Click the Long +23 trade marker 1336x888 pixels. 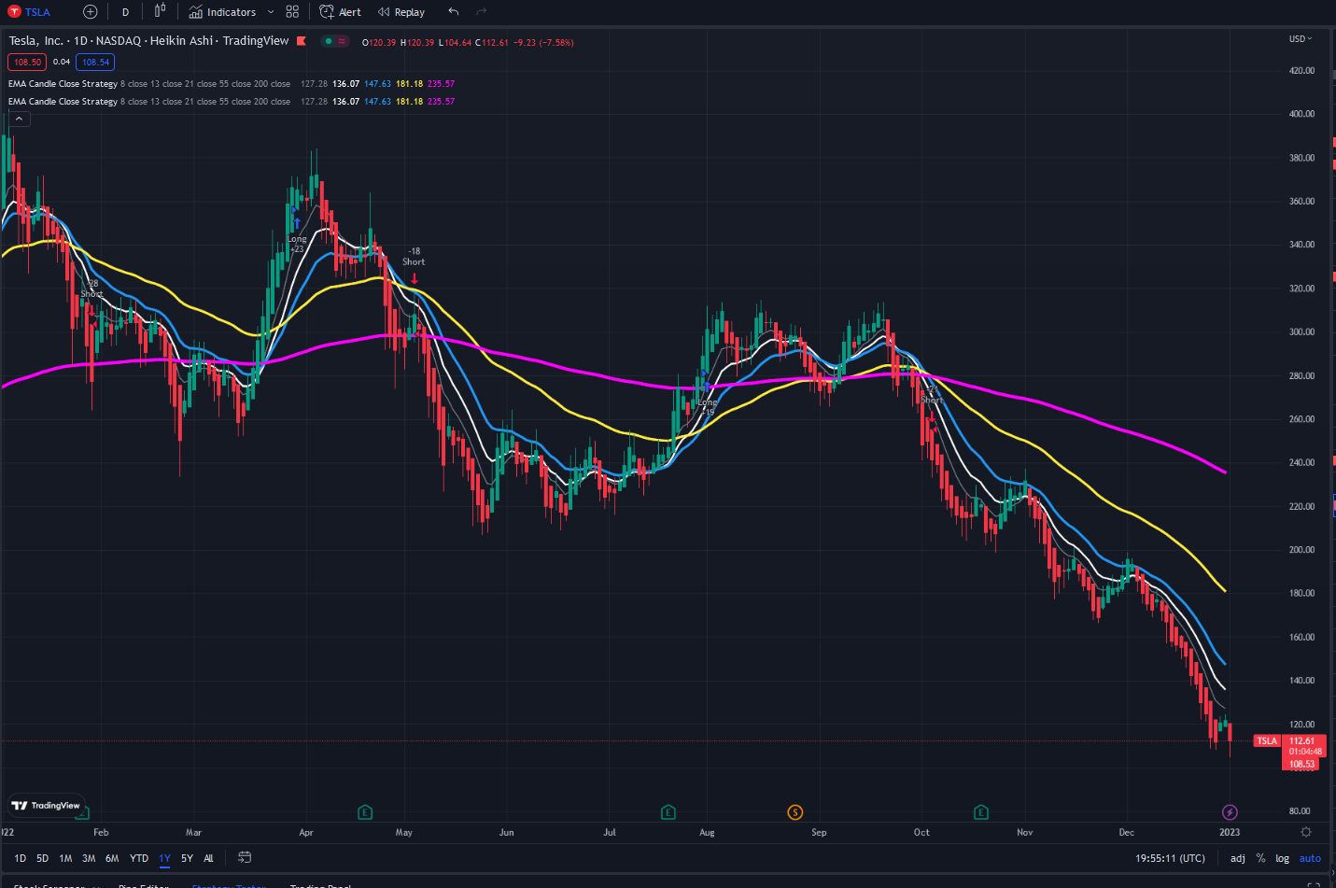point(297,244)
